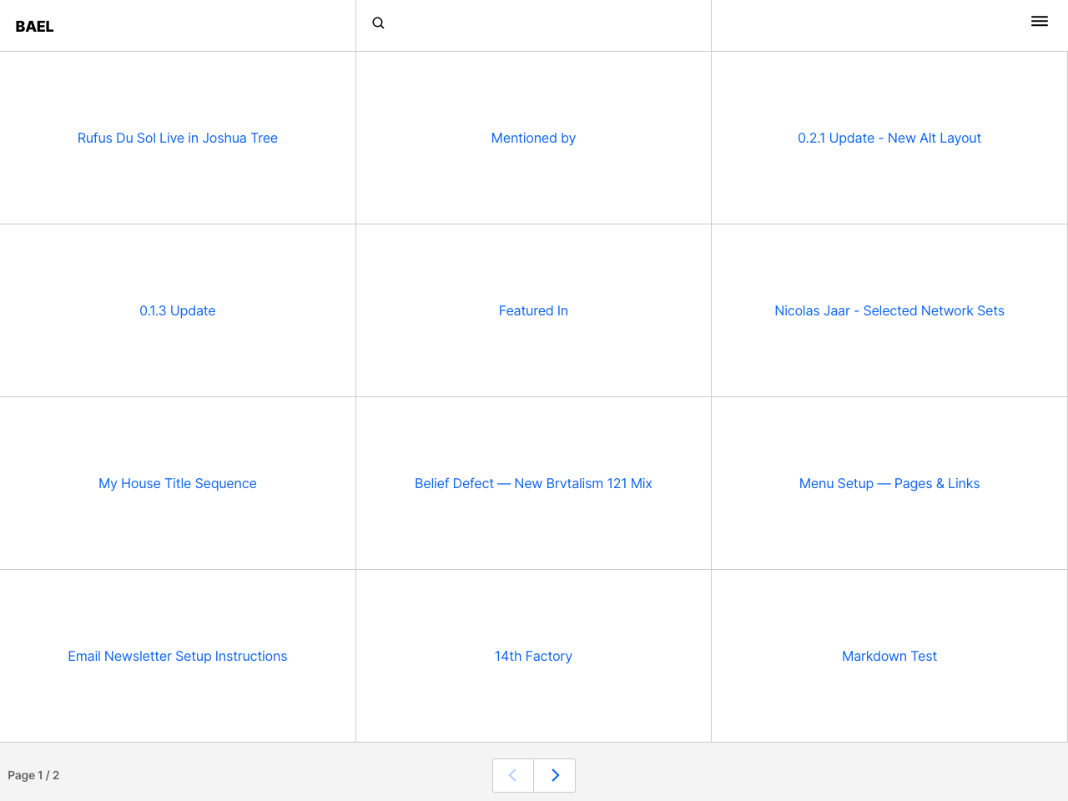Open the 0.1.3 Update post
1068x801 pixels.
(x=177, y=310)
